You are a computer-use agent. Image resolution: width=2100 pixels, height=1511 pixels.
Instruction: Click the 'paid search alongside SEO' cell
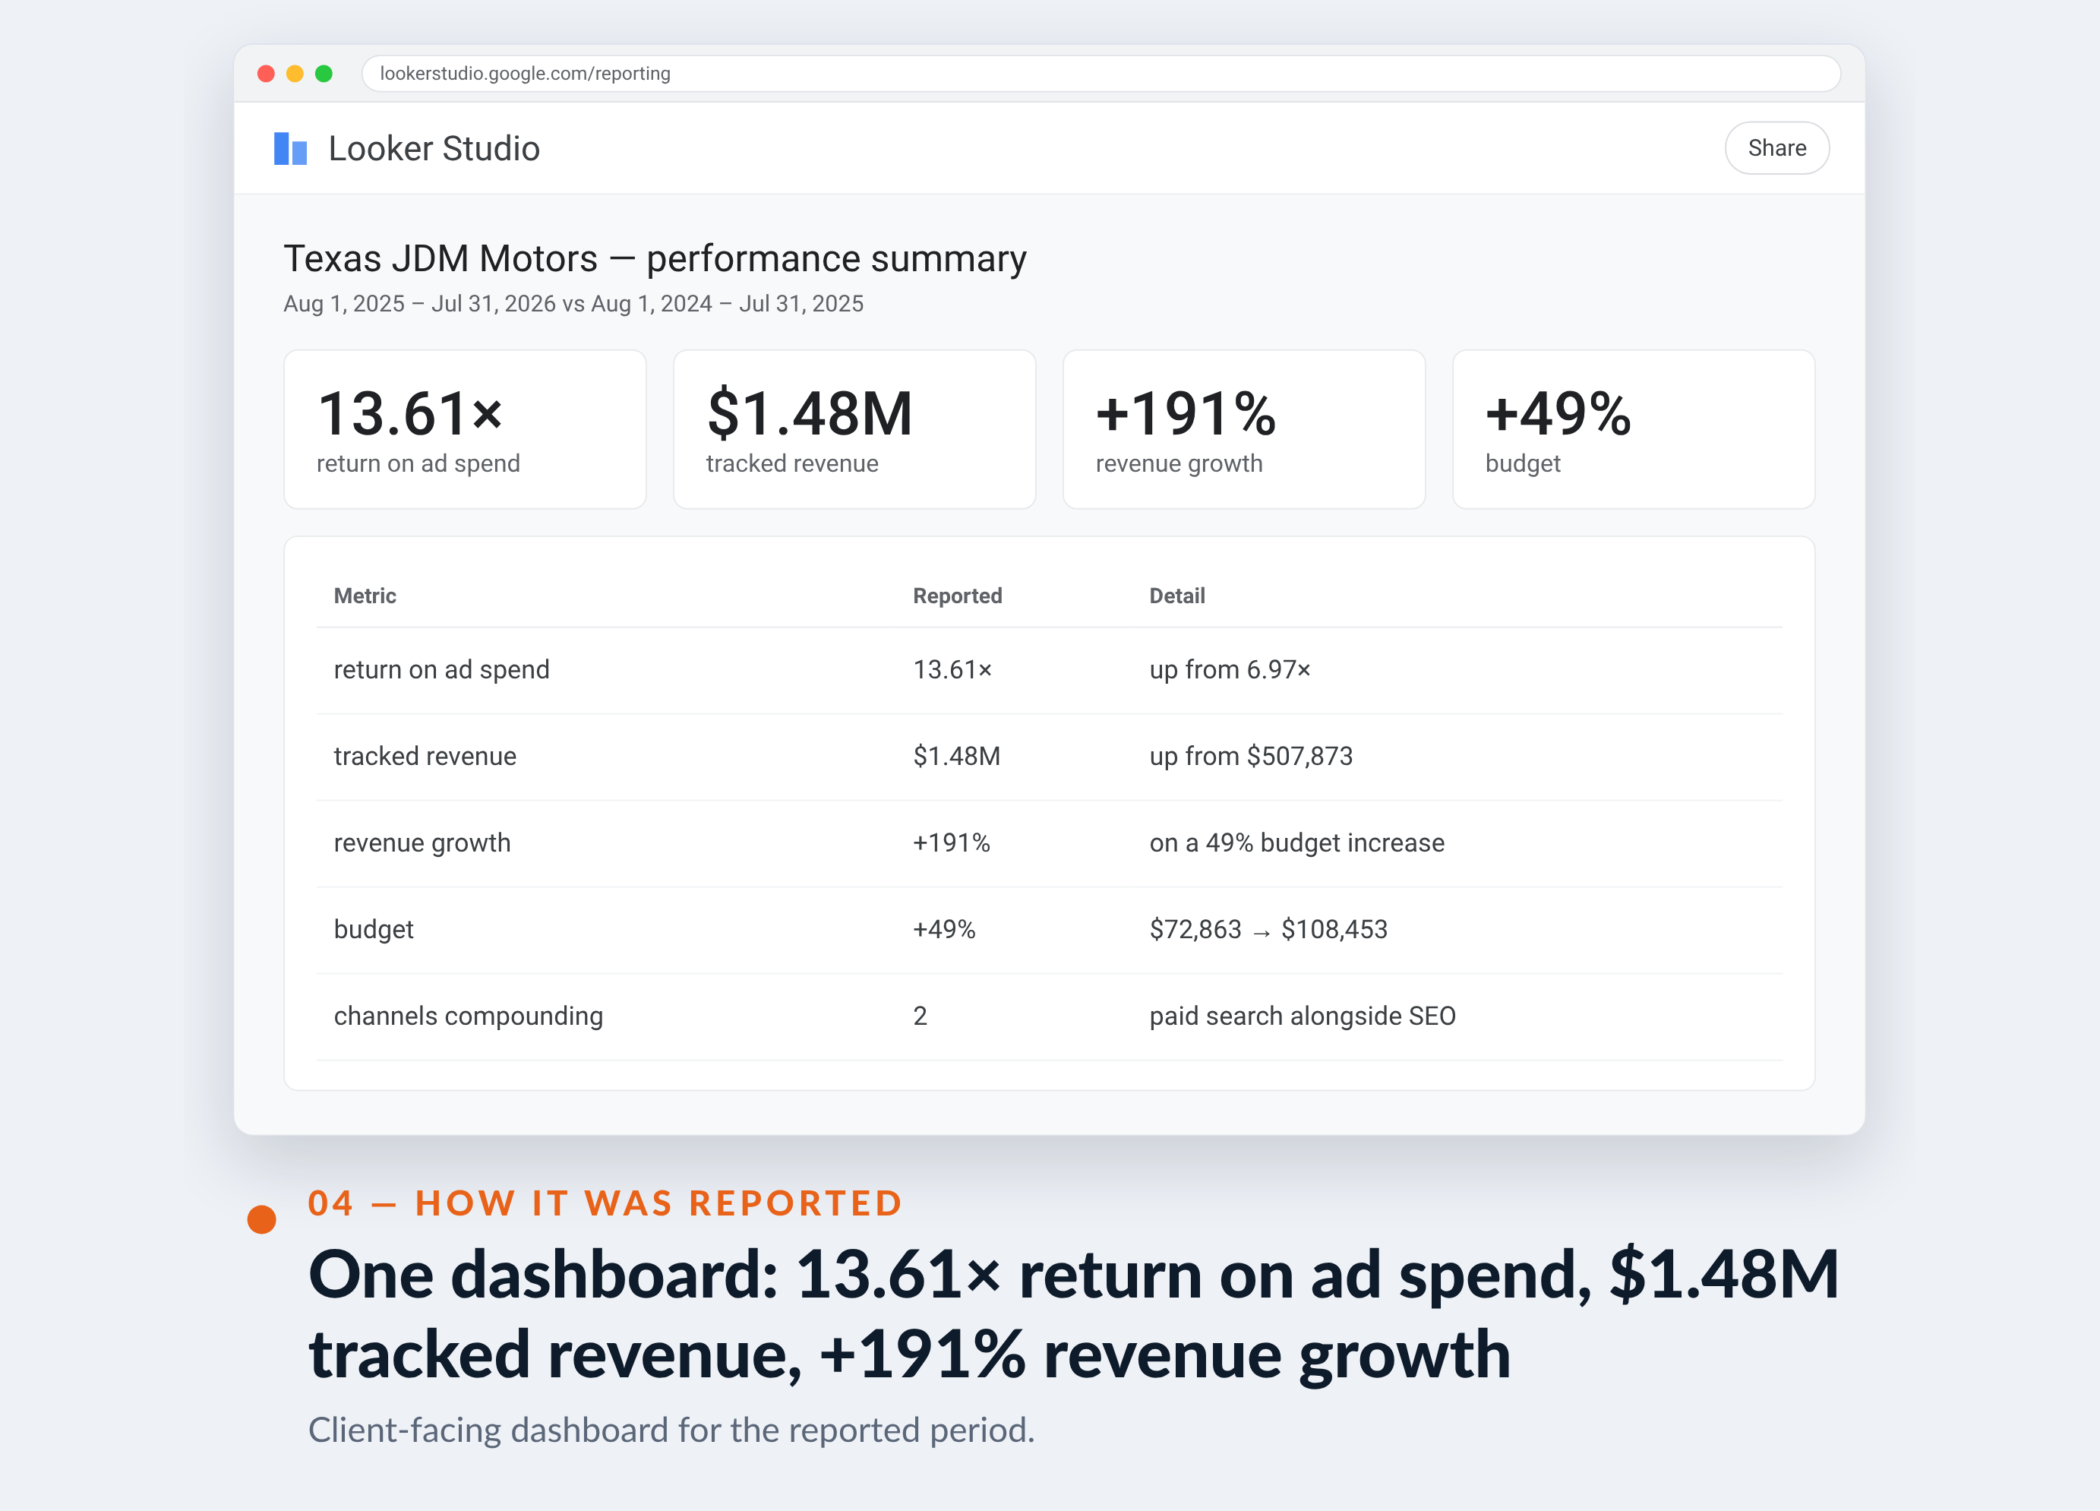coord(1302,1016)
